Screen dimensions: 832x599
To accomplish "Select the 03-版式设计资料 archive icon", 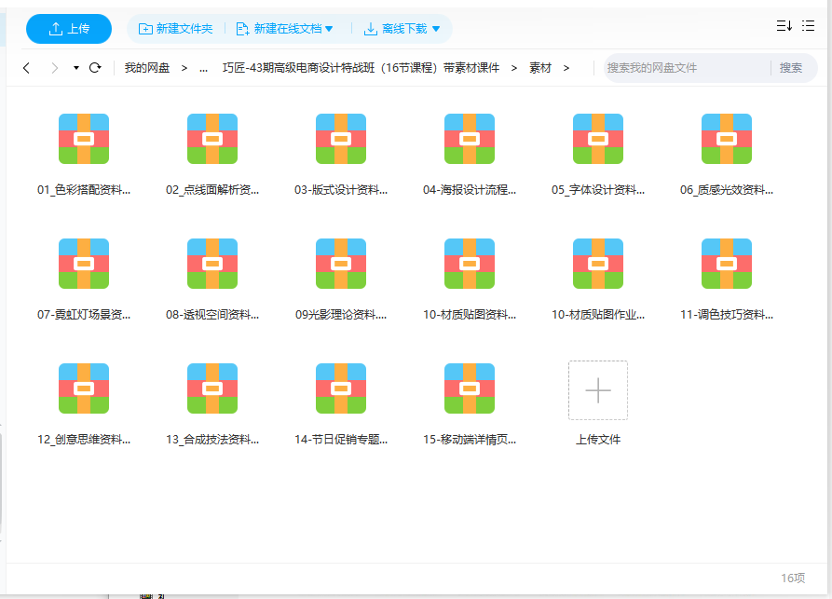I will tap(341, 139).
